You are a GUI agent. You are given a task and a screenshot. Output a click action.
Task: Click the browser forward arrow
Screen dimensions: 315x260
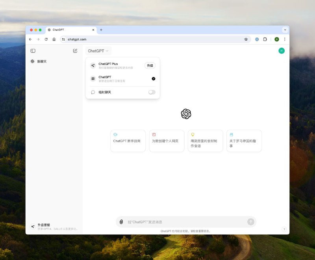coord(38,39)
